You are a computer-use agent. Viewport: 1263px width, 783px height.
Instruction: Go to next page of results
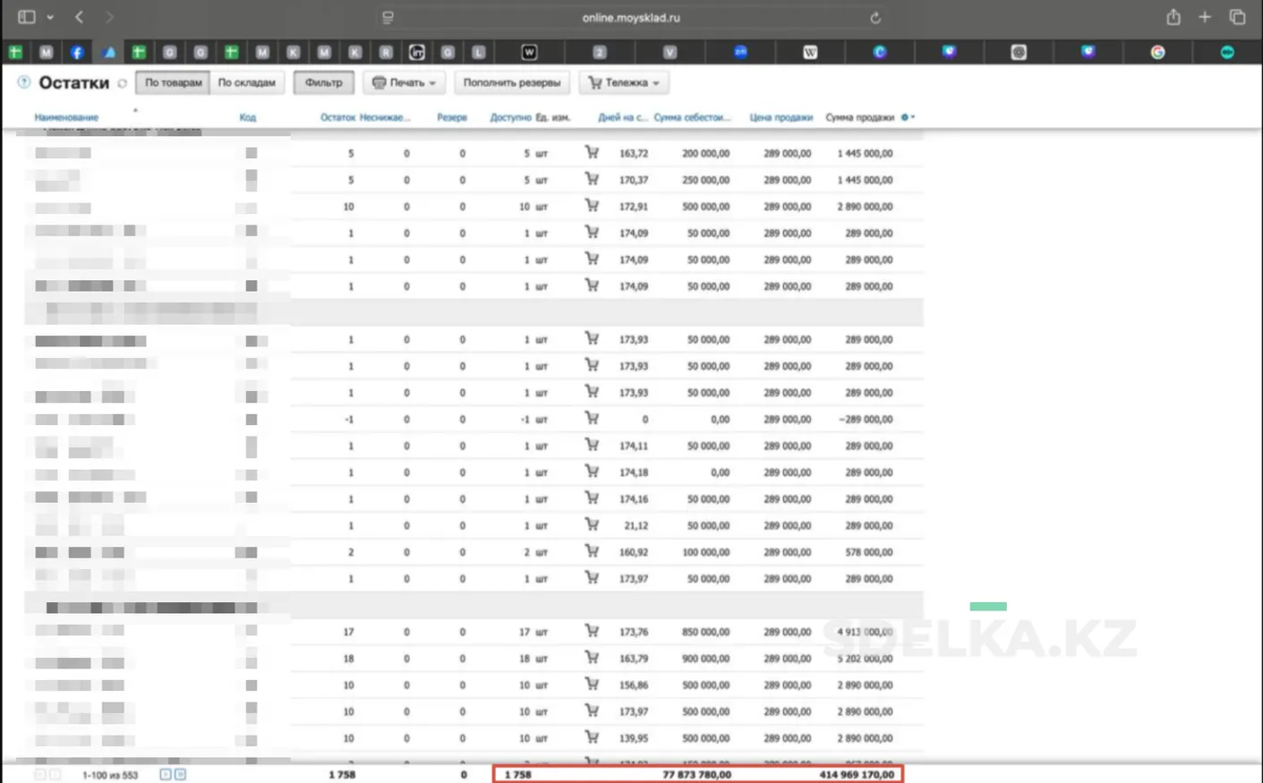(165, 774)
